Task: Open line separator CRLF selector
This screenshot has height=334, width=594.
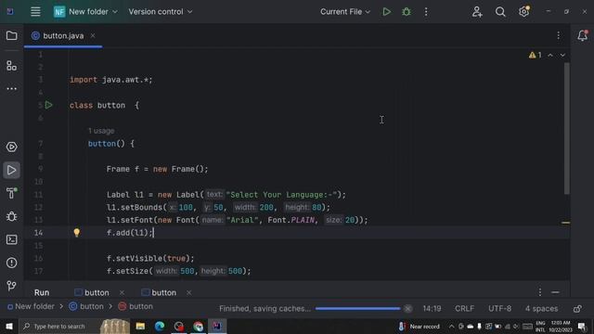Action: (x=464, y=309)
